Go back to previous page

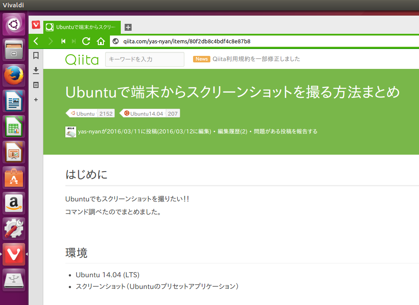tap(36, 41)
